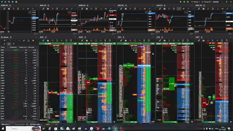Click the green Sell bubble in VKCO order book
This screenshot has width=233, height=131.
pyautogui.click(x=129, y=65)
